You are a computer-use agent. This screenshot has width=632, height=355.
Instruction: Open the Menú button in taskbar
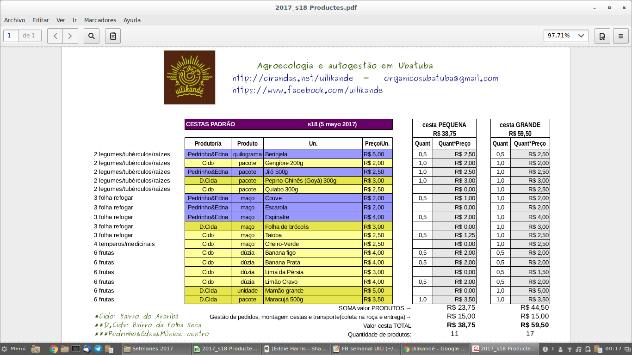(14, 349)
